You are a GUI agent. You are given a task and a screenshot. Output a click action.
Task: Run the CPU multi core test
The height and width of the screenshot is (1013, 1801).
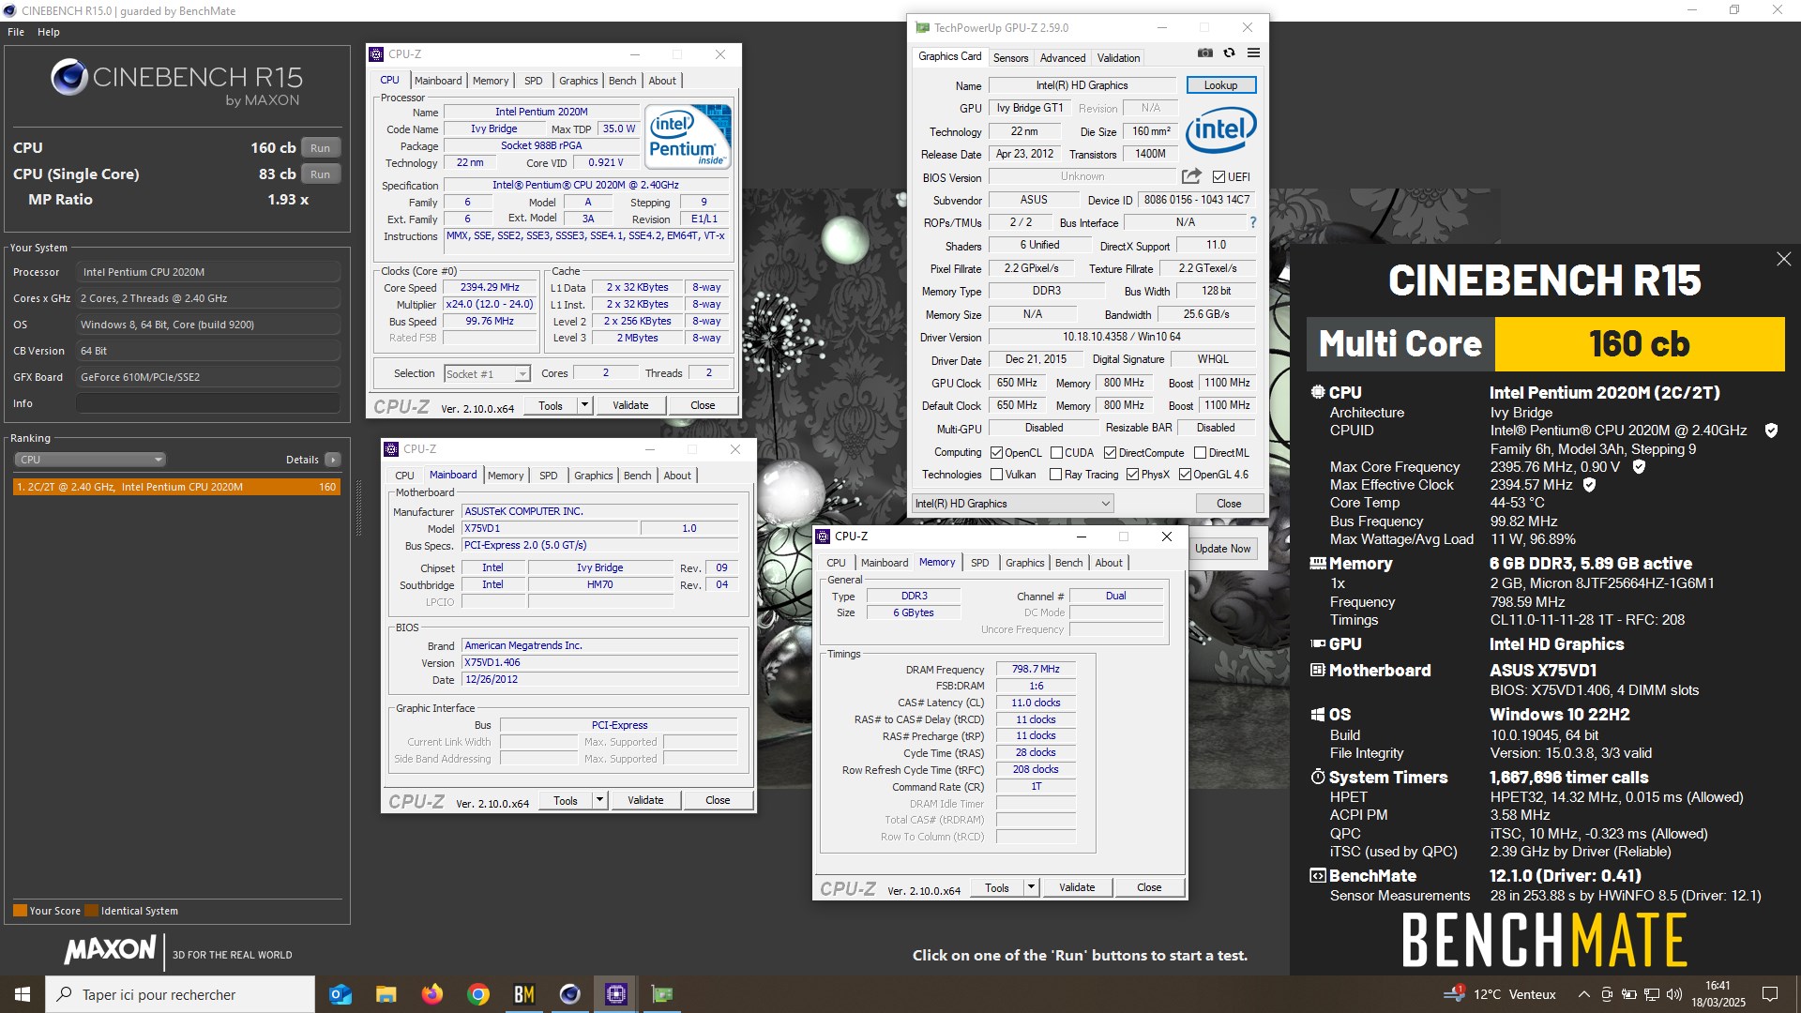(x=321, y=148)
